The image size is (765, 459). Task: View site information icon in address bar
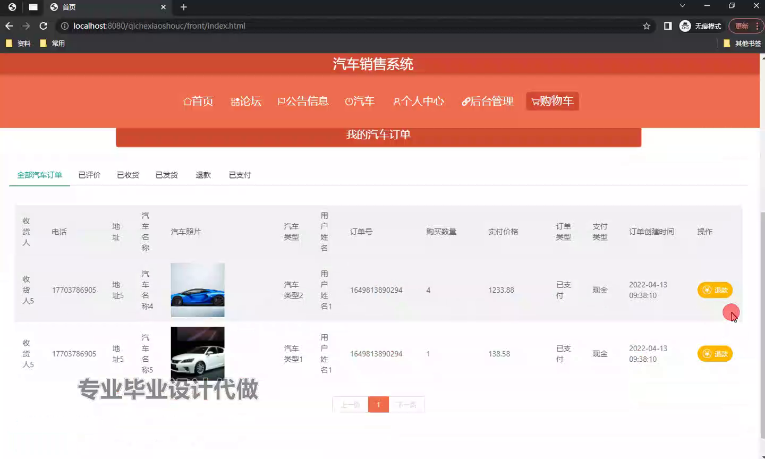(65, 26)
